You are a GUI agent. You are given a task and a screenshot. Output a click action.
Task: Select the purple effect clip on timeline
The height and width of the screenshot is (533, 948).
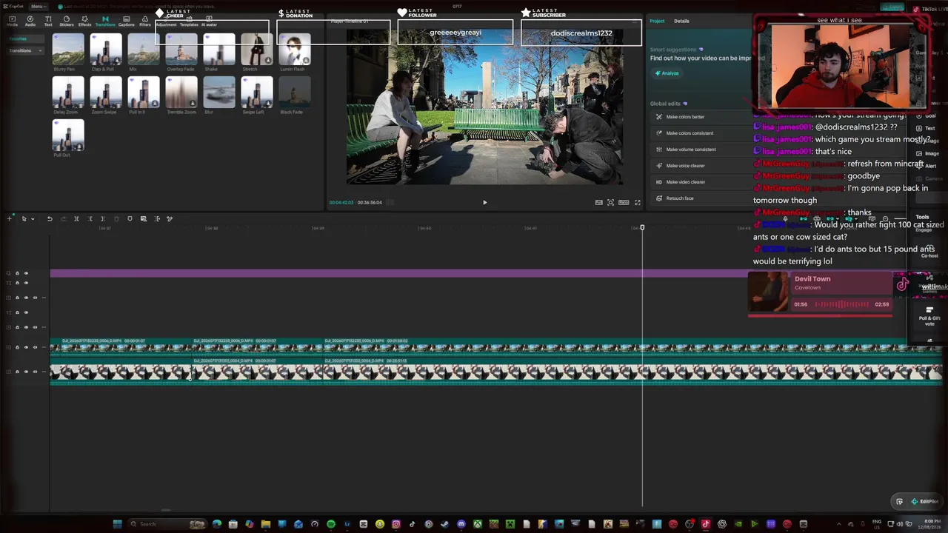coord(400,273)
